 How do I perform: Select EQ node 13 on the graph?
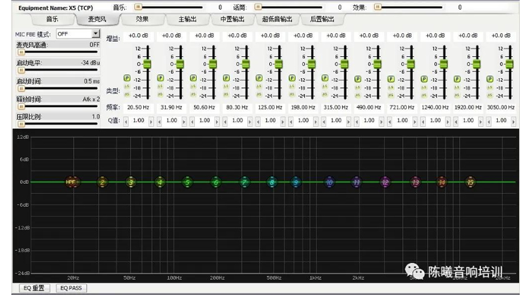(415, 182)
